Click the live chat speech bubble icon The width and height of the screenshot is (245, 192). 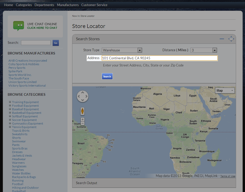click(x=18, y=26)
